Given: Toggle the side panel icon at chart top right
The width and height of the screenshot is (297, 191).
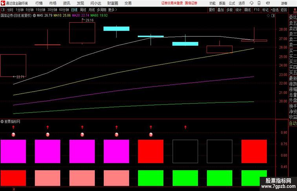Looking at the screenshot, I should pos(273,16).
